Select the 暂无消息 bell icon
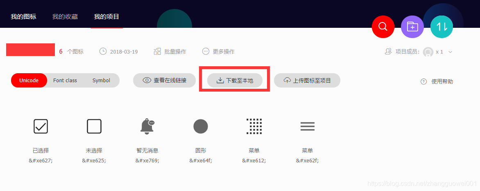Image resolution: width=480 pixels, height=191 pixels. point(147,126)
